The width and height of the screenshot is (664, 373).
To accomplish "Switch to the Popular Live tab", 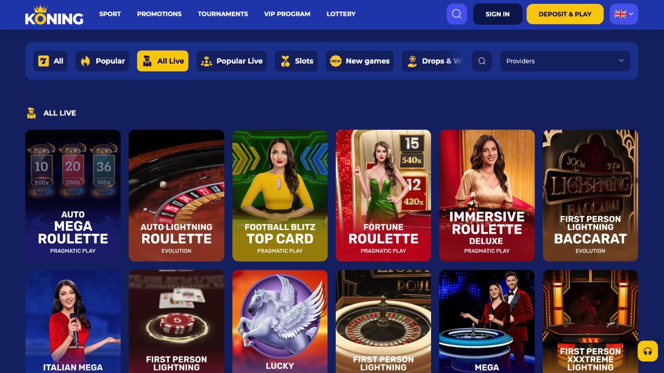I will pyautogui.click(x=232, y=61).
